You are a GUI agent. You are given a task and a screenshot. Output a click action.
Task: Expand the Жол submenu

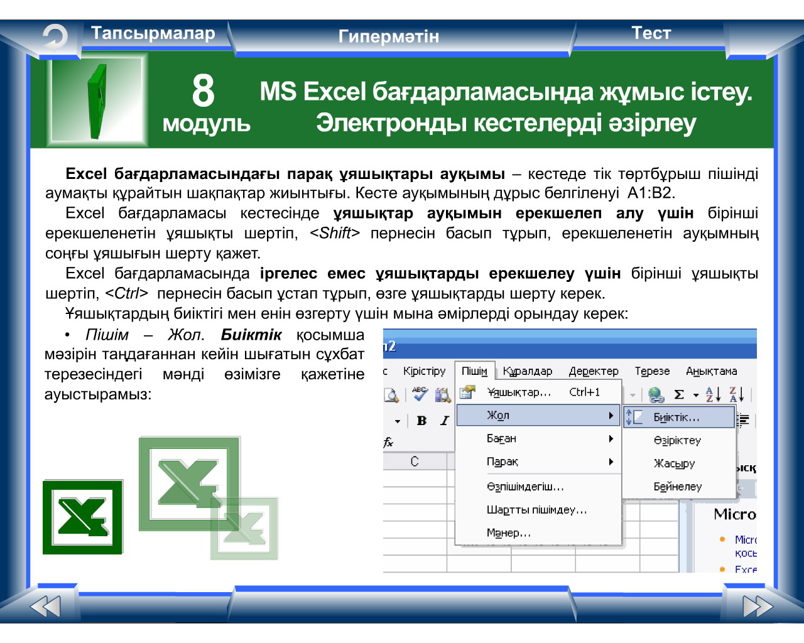tap(539, 415)
